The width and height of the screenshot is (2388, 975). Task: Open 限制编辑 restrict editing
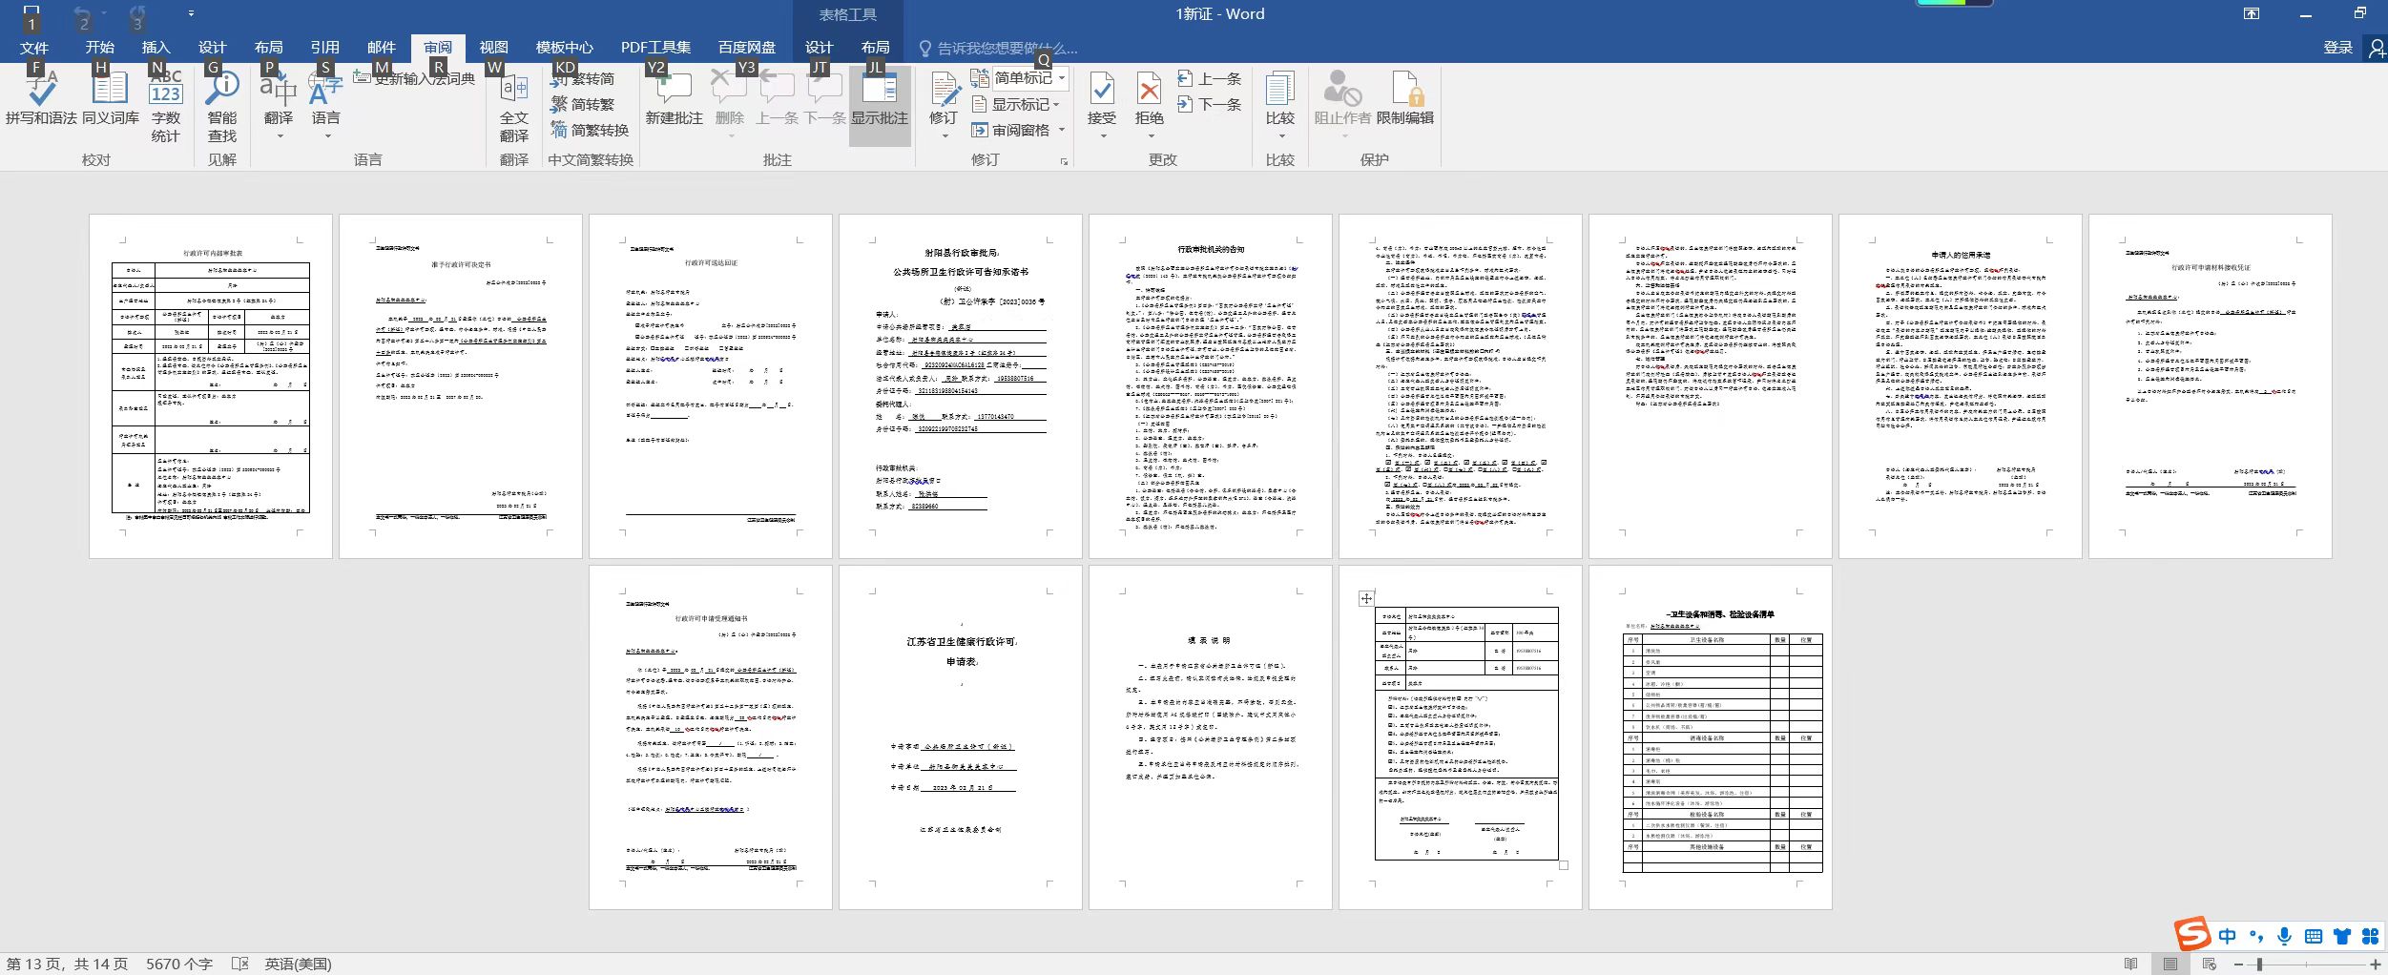pyautogui.click(x=1404, y=99)
